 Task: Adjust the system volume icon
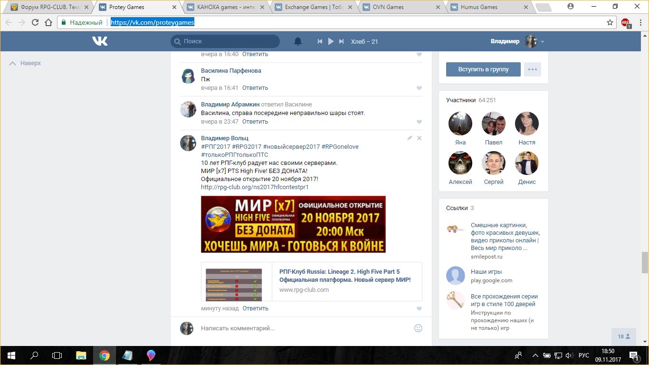point(569,355)
